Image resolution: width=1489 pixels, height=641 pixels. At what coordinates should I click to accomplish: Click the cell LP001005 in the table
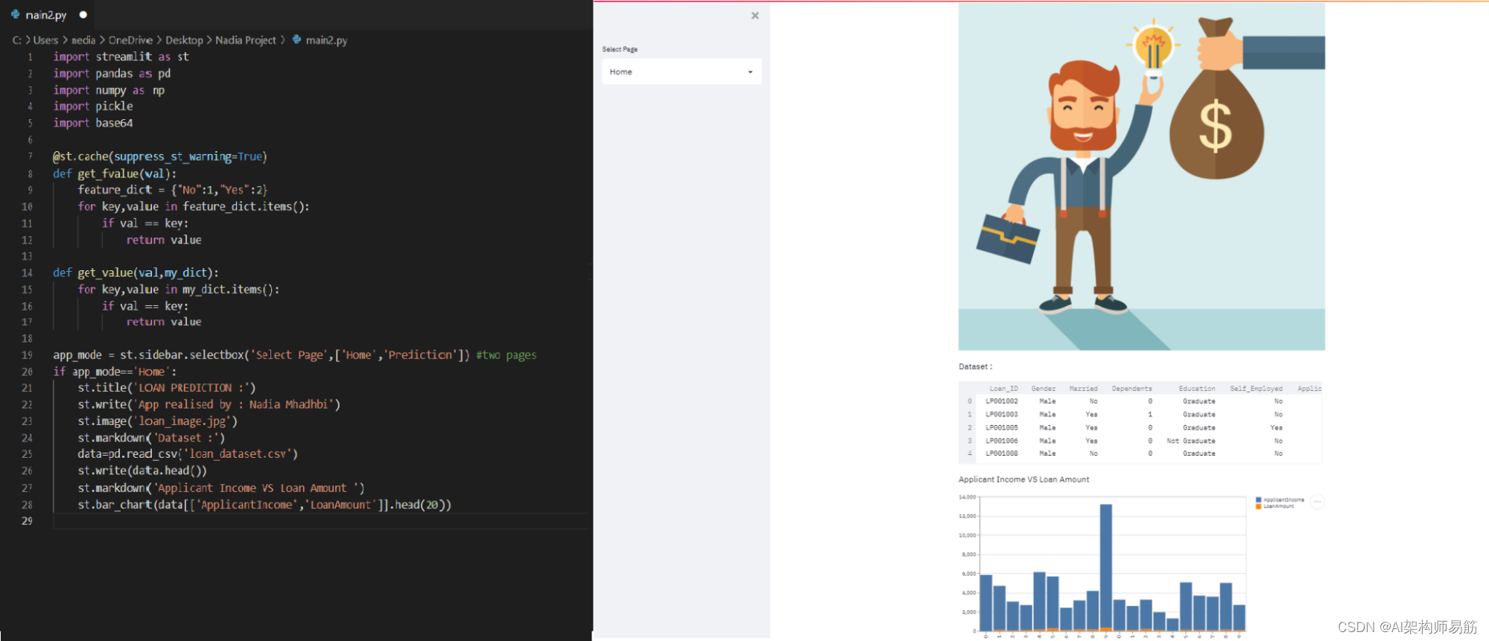click(1002, 428)
